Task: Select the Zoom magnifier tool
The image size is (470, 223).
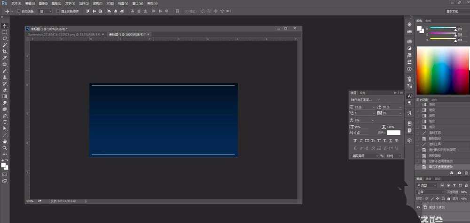Action: click(x=5, y=147)
